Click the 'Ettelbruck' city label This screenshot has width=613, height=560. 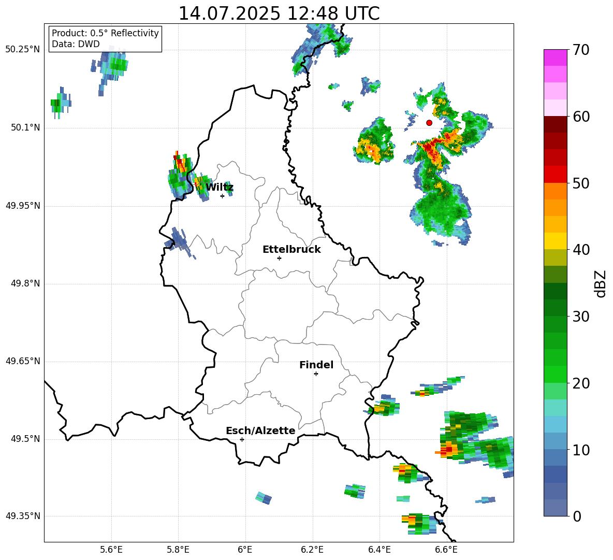click(291, 249)
